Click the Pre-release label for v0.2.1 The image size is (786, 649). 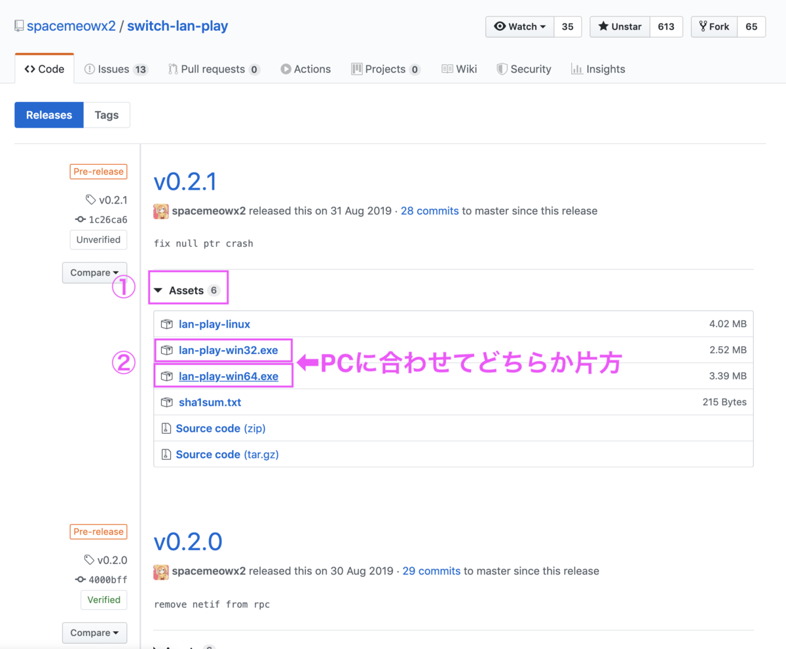(98, 171)
